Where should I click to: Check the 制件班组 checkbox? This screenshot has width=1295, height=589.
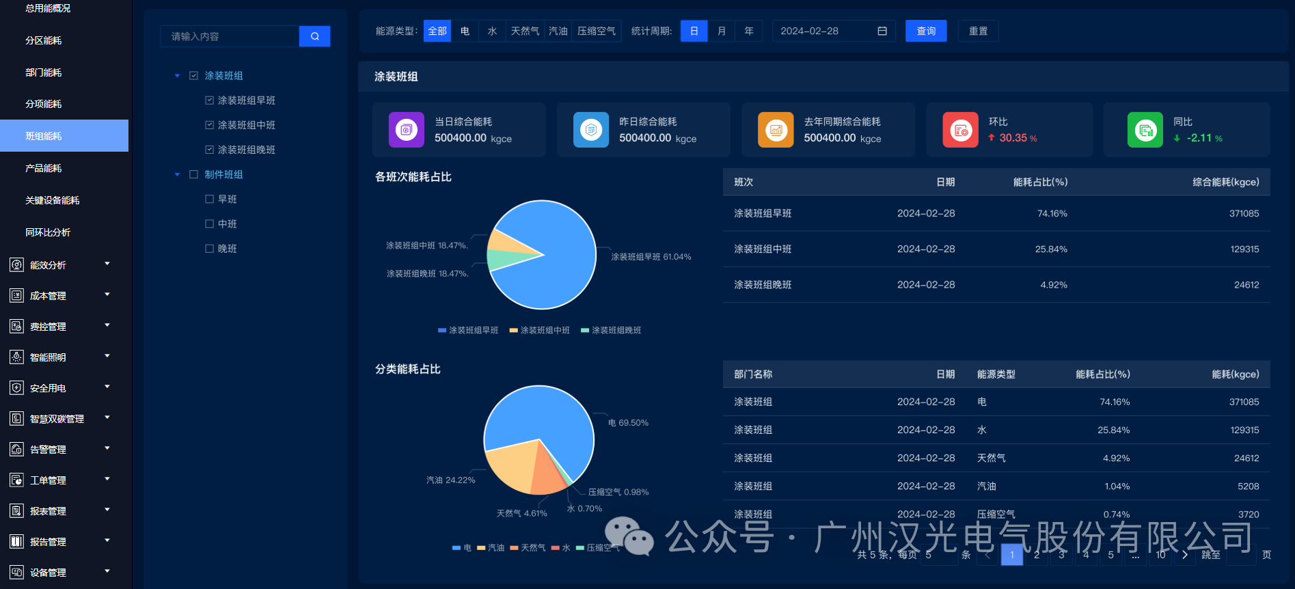click(193, 174)
